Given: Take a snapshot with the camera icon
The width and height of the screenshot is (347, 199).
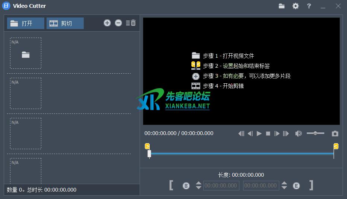Looking at the screenshot, I should 335,134.
